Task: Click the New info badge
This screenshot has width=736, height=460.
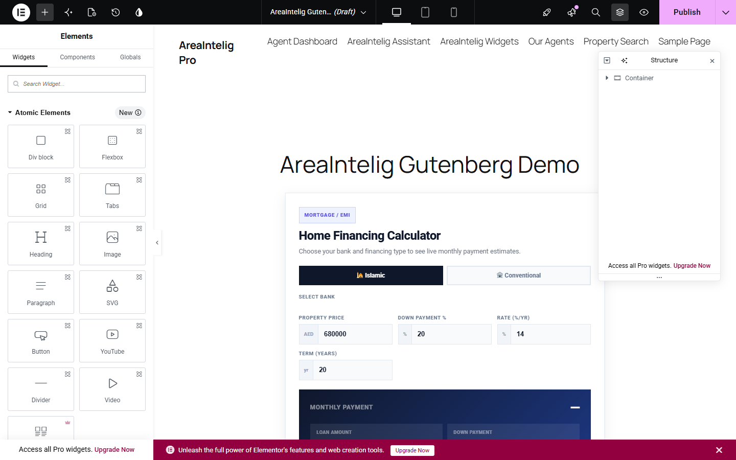Action: (130, 112)
